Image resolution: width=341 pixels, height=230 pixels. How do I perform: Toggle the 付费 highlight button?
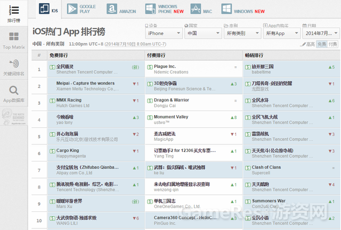pos(332,44)
